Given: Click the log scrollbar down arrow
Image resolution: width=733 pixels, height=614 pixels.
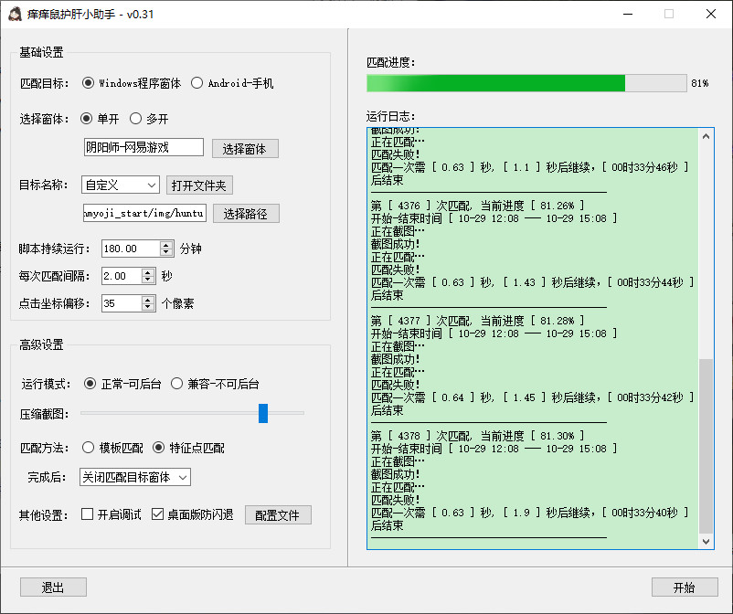Looking at the screenshot, I should pyautogui.click(x=706, y=541).
